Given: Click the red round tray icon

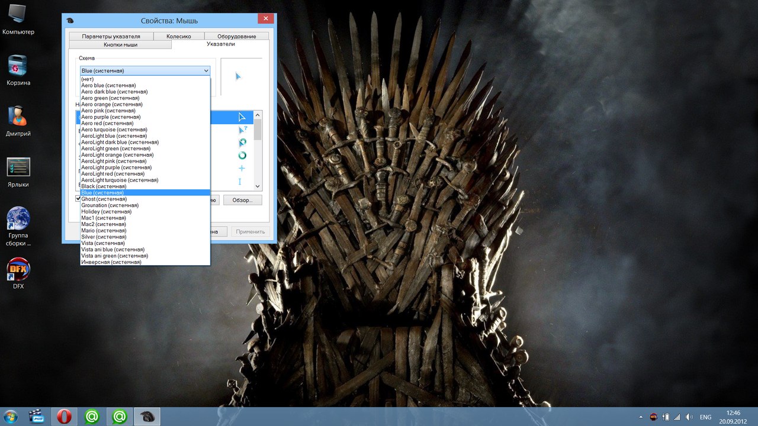Looking at the screenshot, I should coord(654,417).
